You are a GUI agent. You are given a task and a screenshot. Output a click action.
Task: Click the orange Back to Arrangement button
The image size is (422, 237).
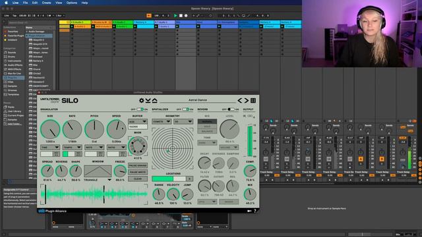click(x=149, y=16)
